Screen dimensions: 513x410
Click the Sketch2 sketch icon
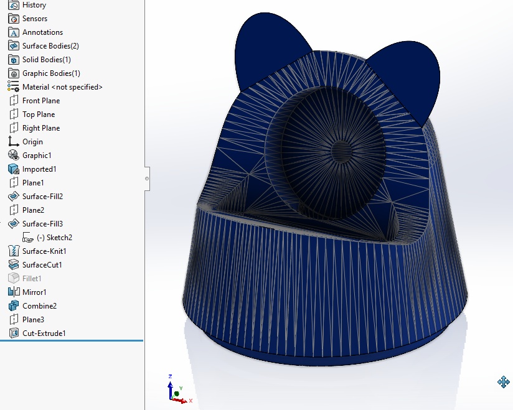tap(28, 238)
